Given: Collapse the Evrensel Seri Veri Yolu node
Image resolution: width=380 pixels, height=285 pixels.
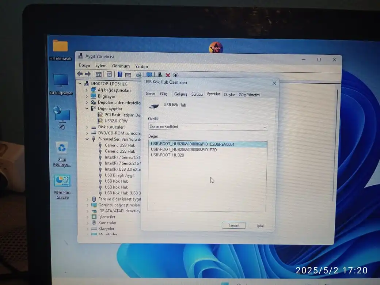Looking at the screenshot, I should click(x=87, y=139).
